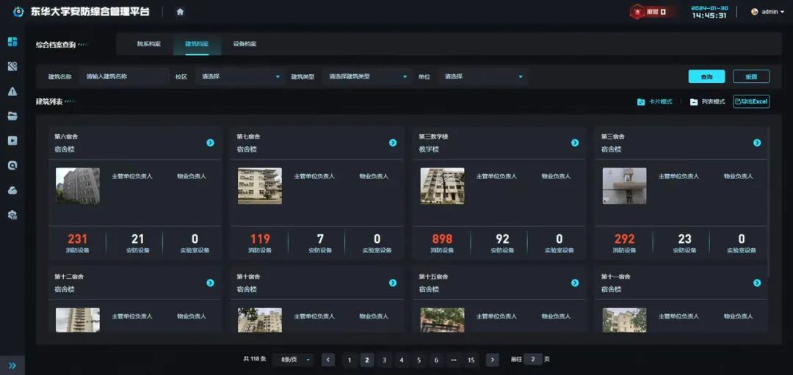The height and width of the screenshot is (375, 793).
Task: Click the 查询 search button
Action: (706, 76)
